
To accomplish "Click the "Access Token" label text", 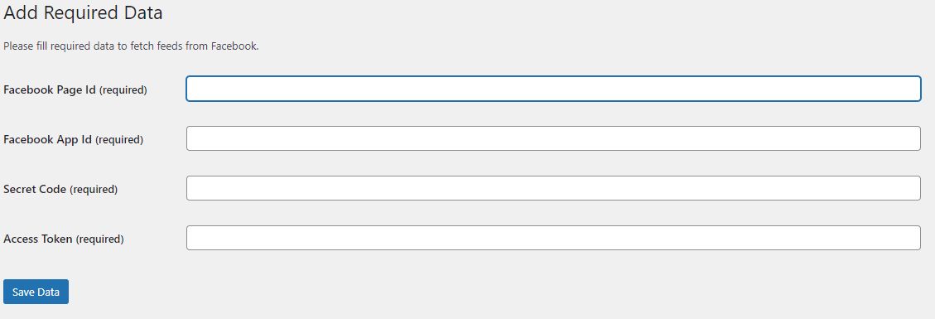I will point(38,239).
